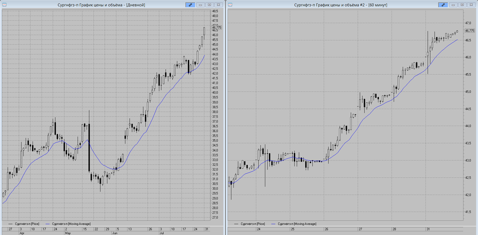Image resolution: width=478 pixels, height=235 pixels.
Task: Click date label 29 on the Дневной time axis
Action: coord(107,229)
